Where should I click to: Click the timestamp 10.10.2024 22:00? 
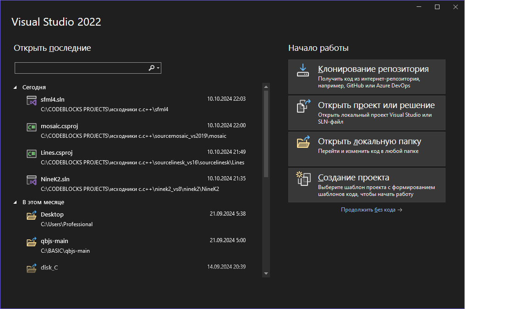pyautogui.click(x=226, y=125)
